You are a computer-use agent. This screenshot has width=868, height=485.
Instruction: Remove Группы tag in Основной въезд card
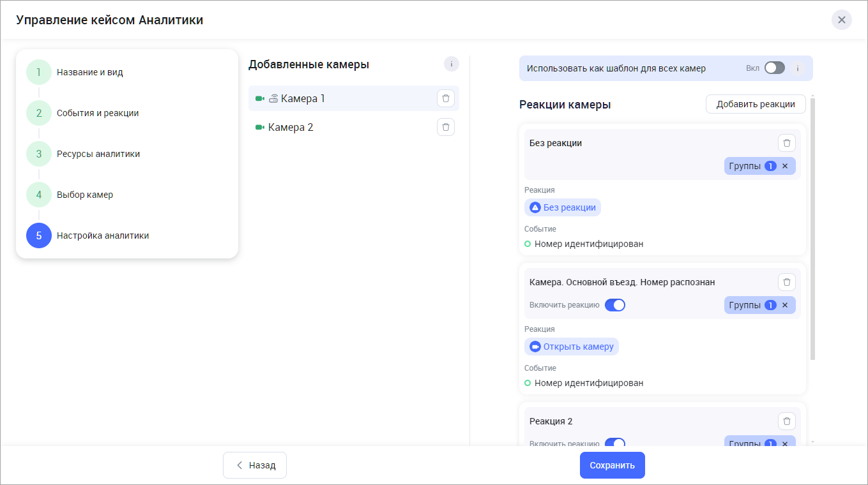click(785, 305)
